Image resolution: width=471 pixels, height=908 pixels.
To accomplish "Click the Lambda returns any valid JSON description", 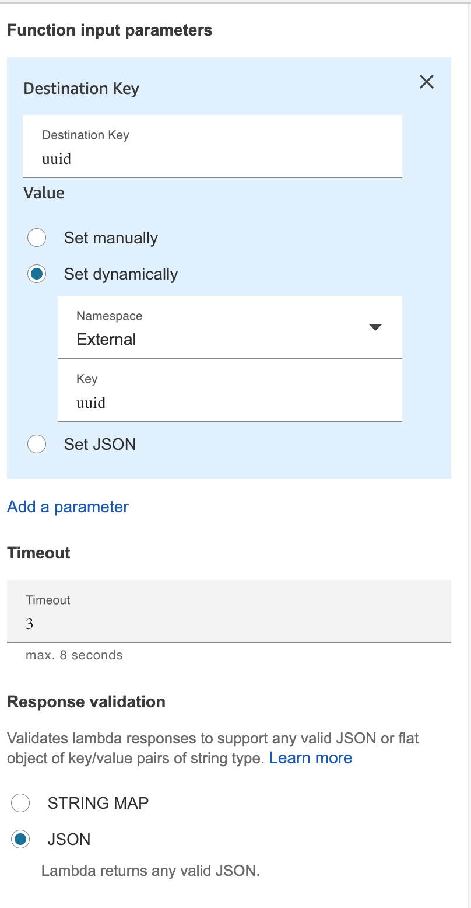I will coord(150,871).
